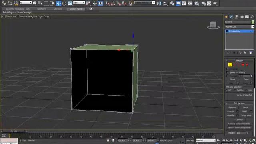Open Edit Named Selection Sets icon
This screenshot has width=256, height=144.
tap(131, 3)
